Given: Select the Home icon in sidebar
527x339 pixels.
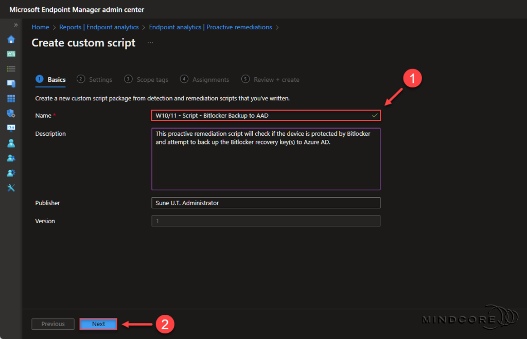Looking at the screenshot, I should tap(10, 39).
